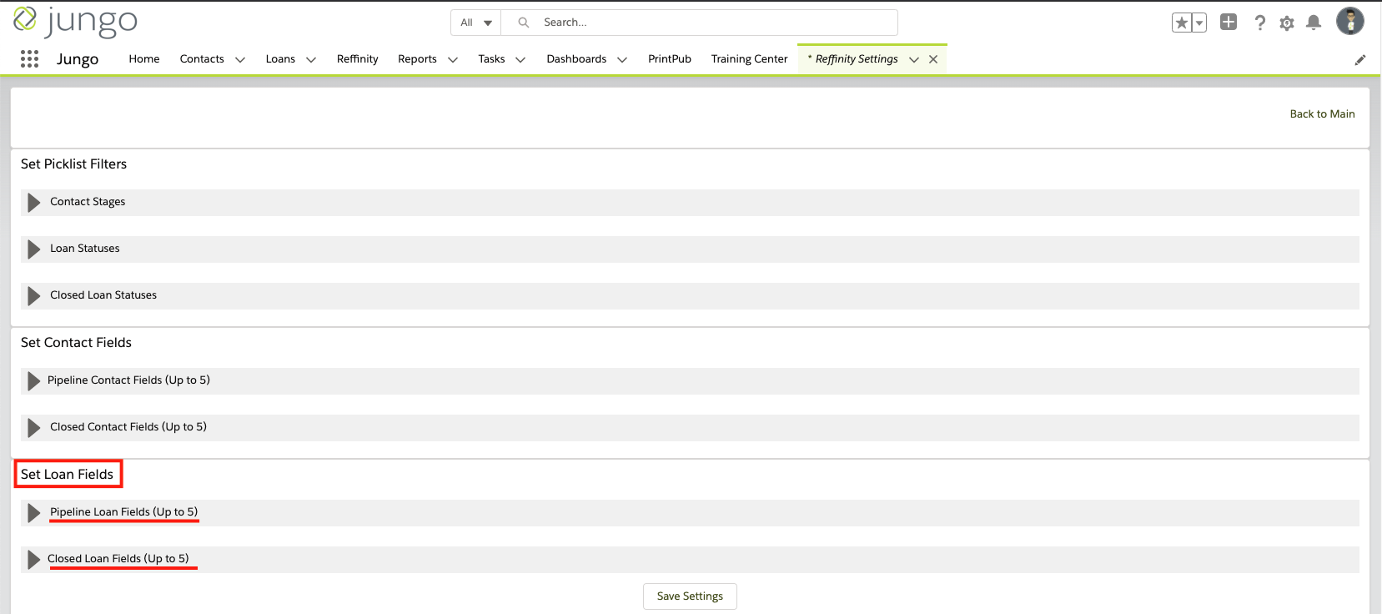
Task: Expand the Loan Statuses section
Action: 33,249
